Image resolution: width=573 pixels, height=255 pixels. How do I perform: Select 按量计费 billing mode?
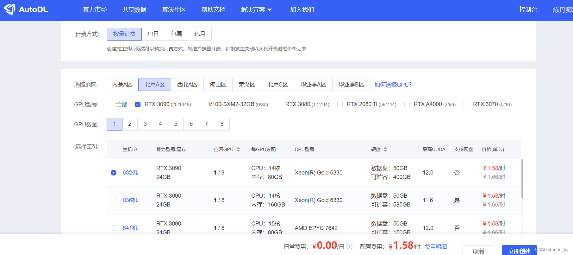pos(124,34)
